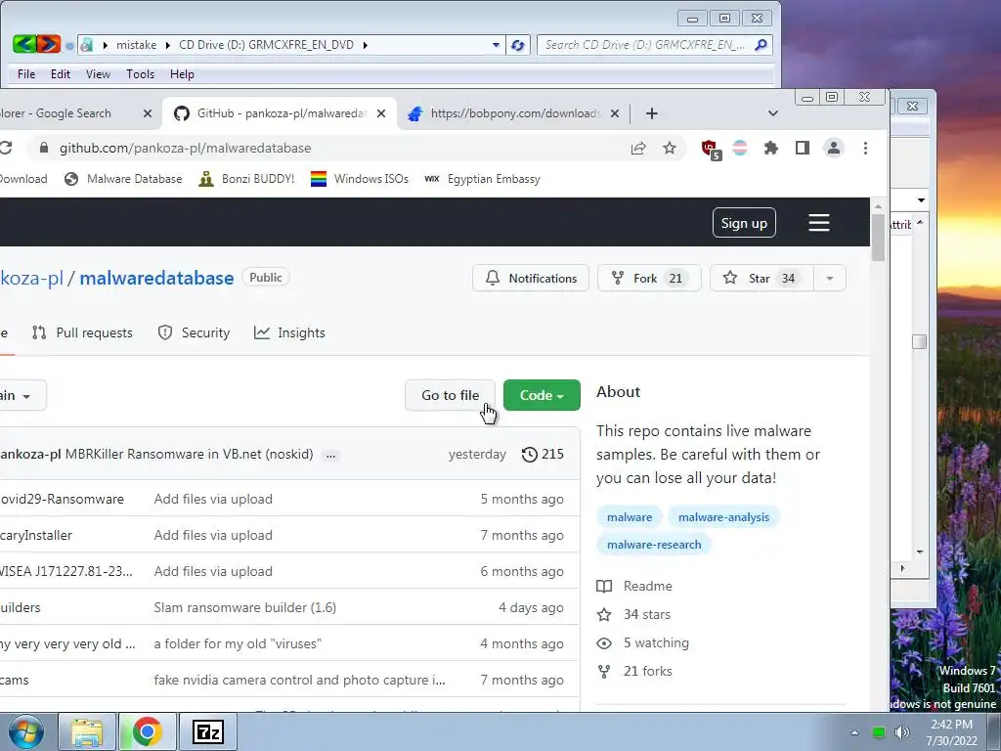Open the GitHub hamburger menu

tap(819, 223)
